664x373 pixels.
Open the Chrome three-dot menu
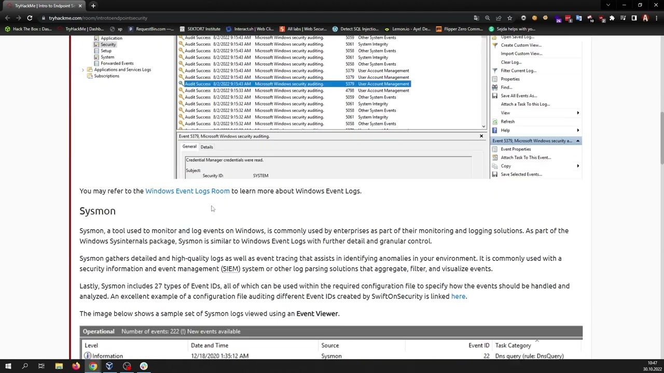(656, 18)
